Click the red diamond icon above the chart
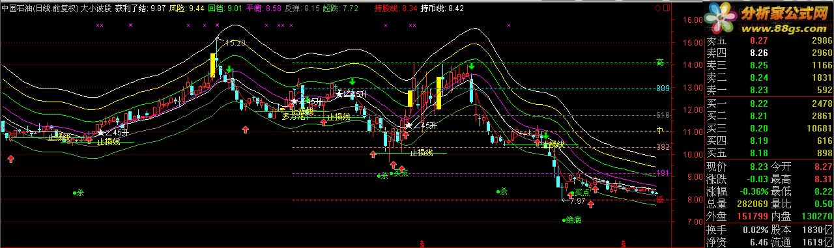Screen dimensions: 834x248 pyautogui.click(x=658, y=8)
